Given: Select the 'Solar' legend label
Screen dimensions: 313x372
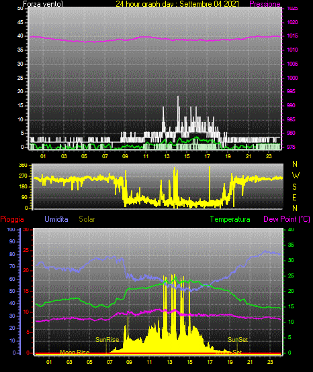Looking at the screenshot, I should click(x=87, y=219).
